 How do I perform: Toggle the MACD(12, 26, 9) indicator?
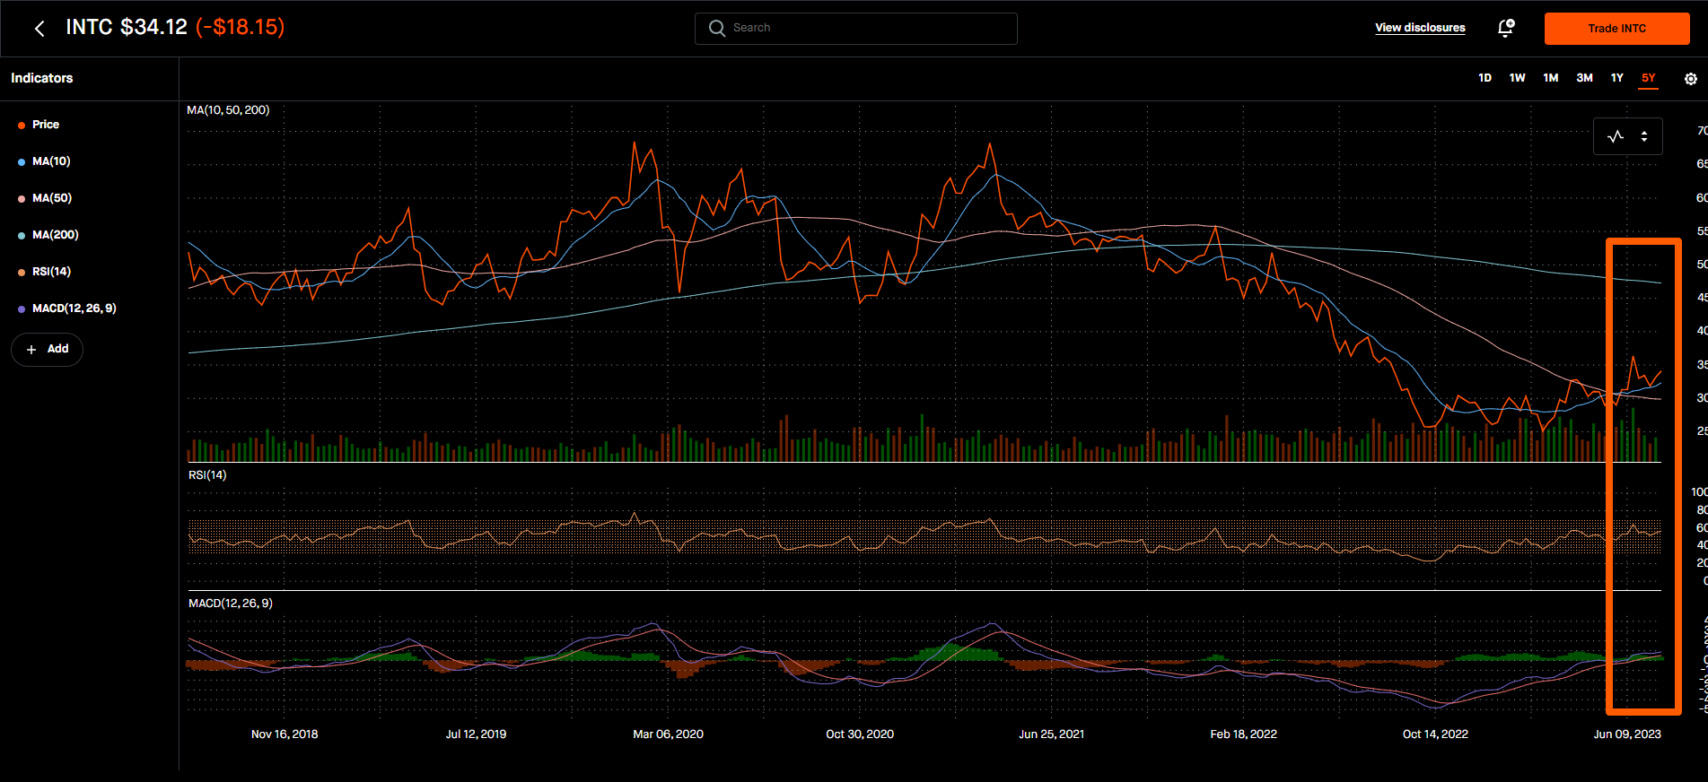tap(67, 308)
